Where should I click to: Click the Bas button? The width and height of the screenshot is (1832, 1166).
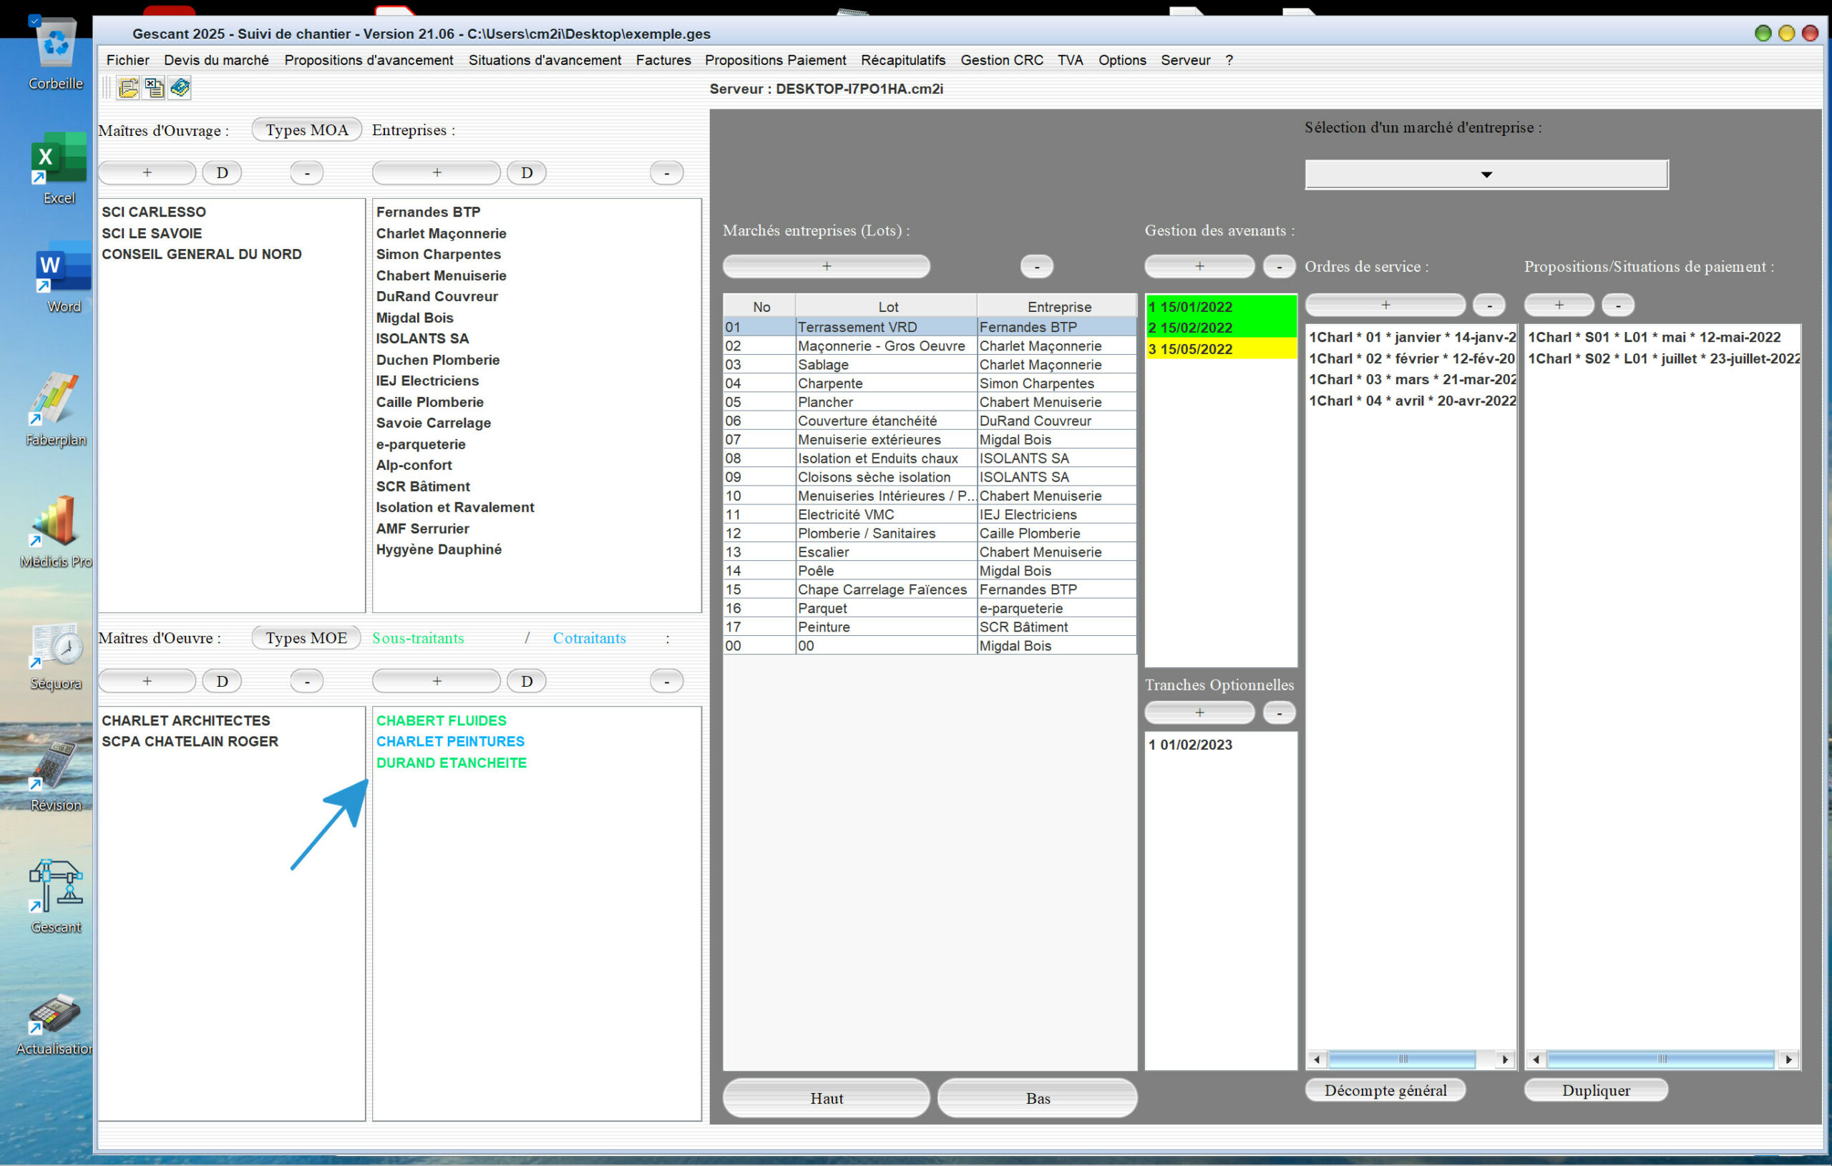tap(1037, 1098)
